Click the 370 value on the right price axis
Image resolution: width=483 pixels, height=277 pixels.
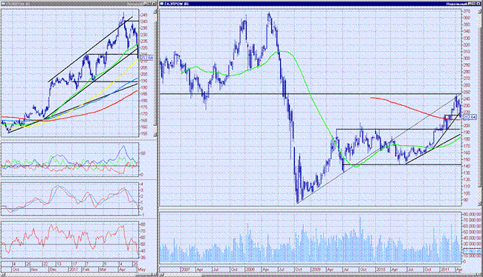[x=467, y=11]
